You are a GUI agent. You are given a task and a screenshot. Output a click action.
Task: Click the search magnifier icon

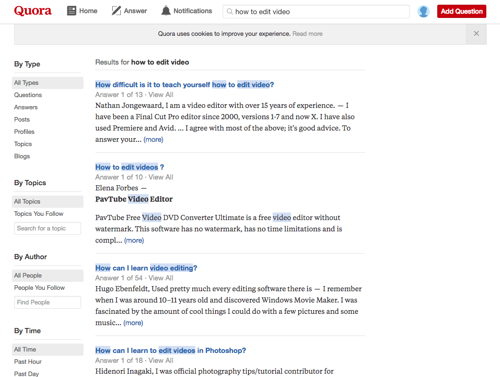230,11
